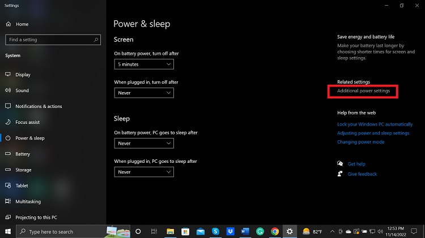Select the Sound sidebar item
425x238 pixels.
[22, 90]
